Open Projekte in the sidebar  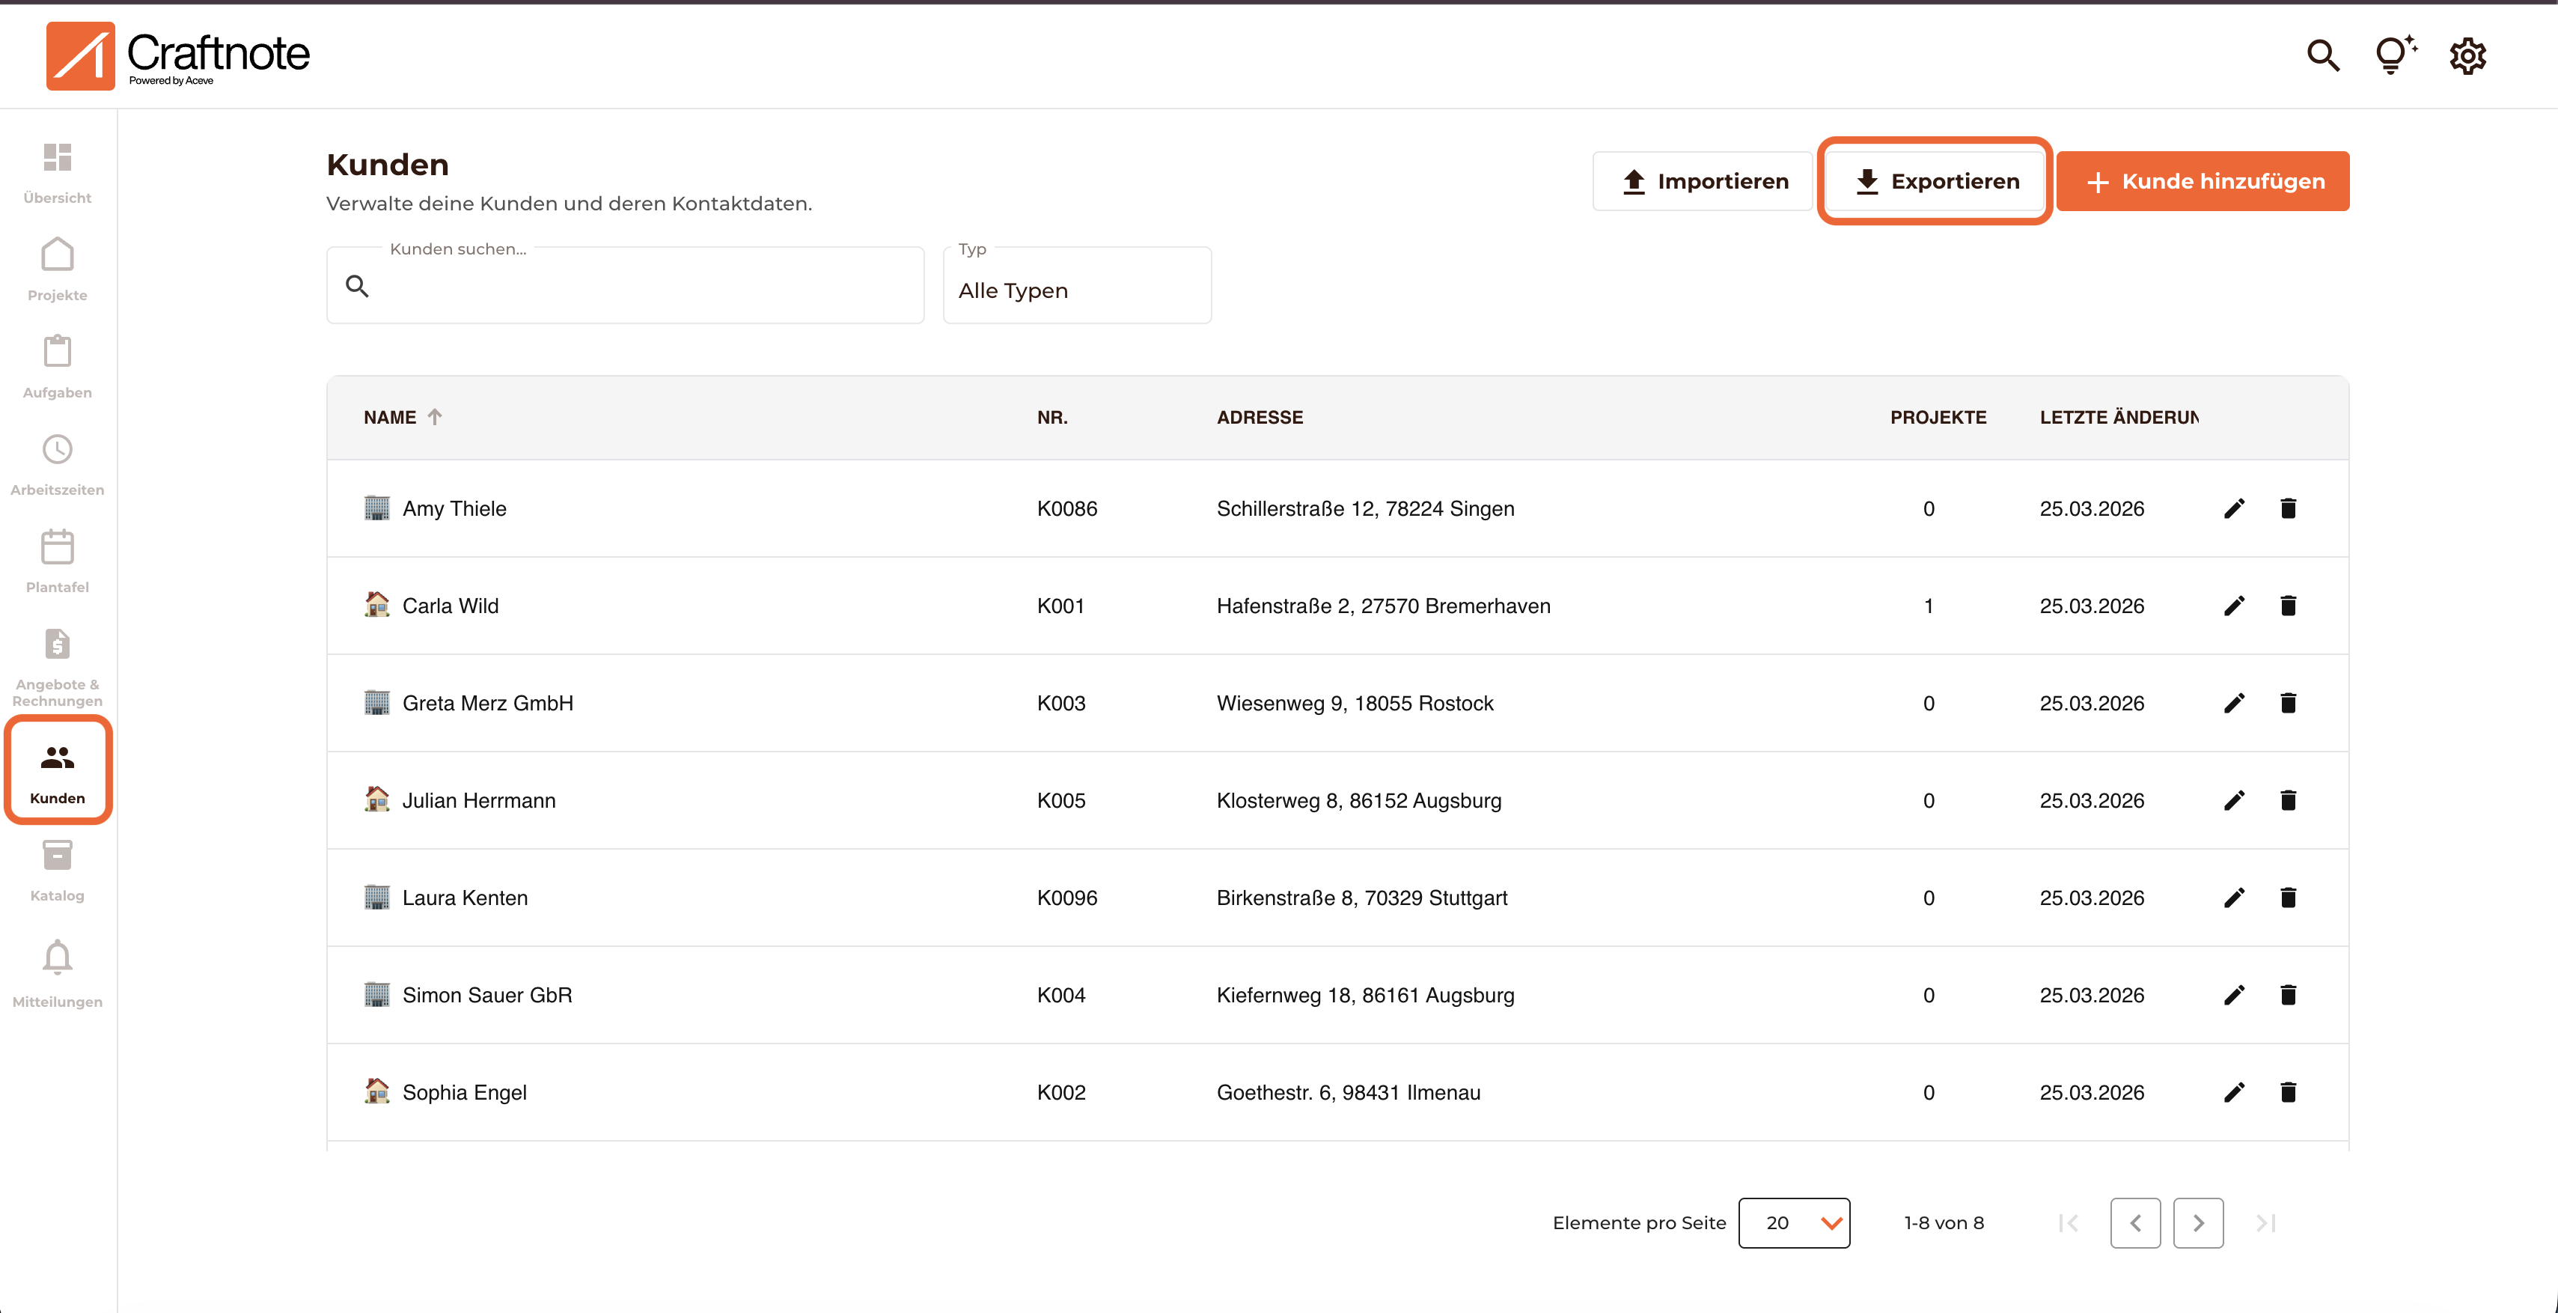pyautogui.click(x=58, y=268)
